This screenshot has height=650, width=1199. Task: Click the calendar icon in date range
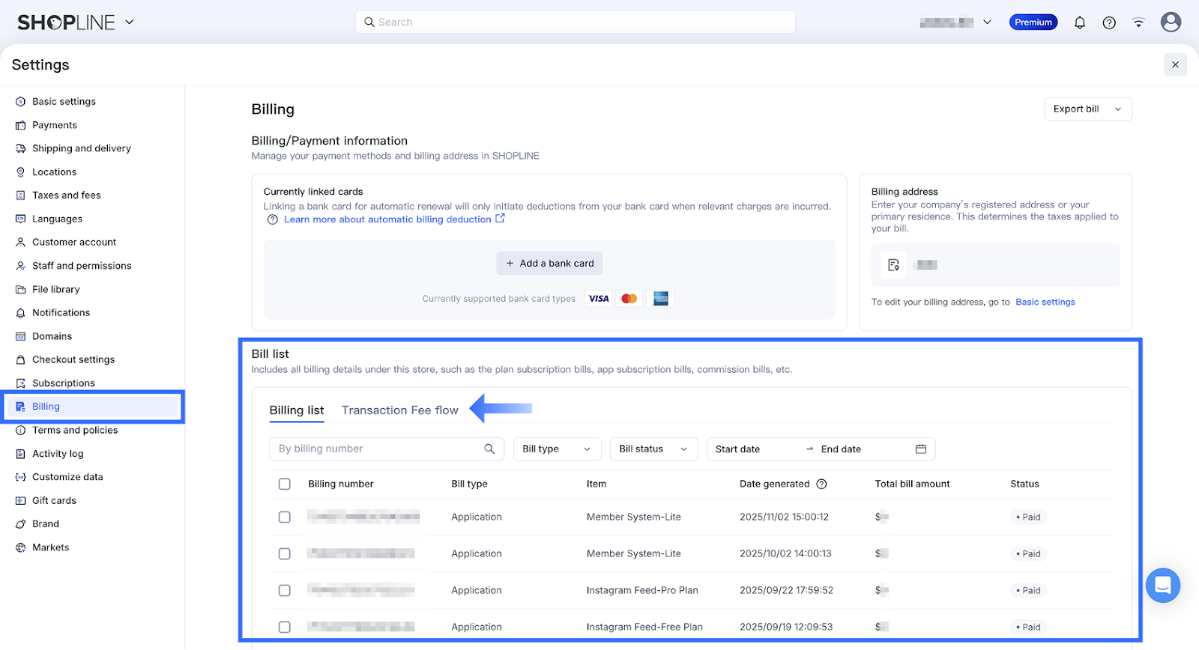pyautogui.click(x=921, y=449)
